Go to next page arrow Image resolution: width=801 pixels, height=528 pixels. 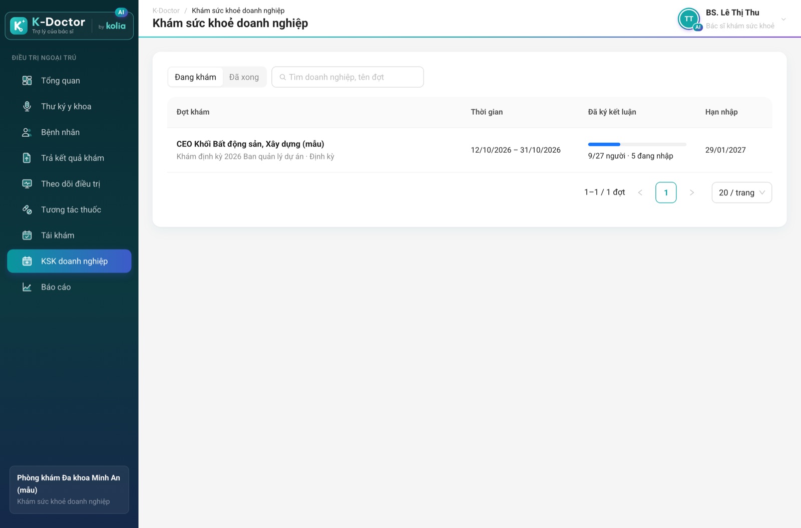(x=692, y=192)
